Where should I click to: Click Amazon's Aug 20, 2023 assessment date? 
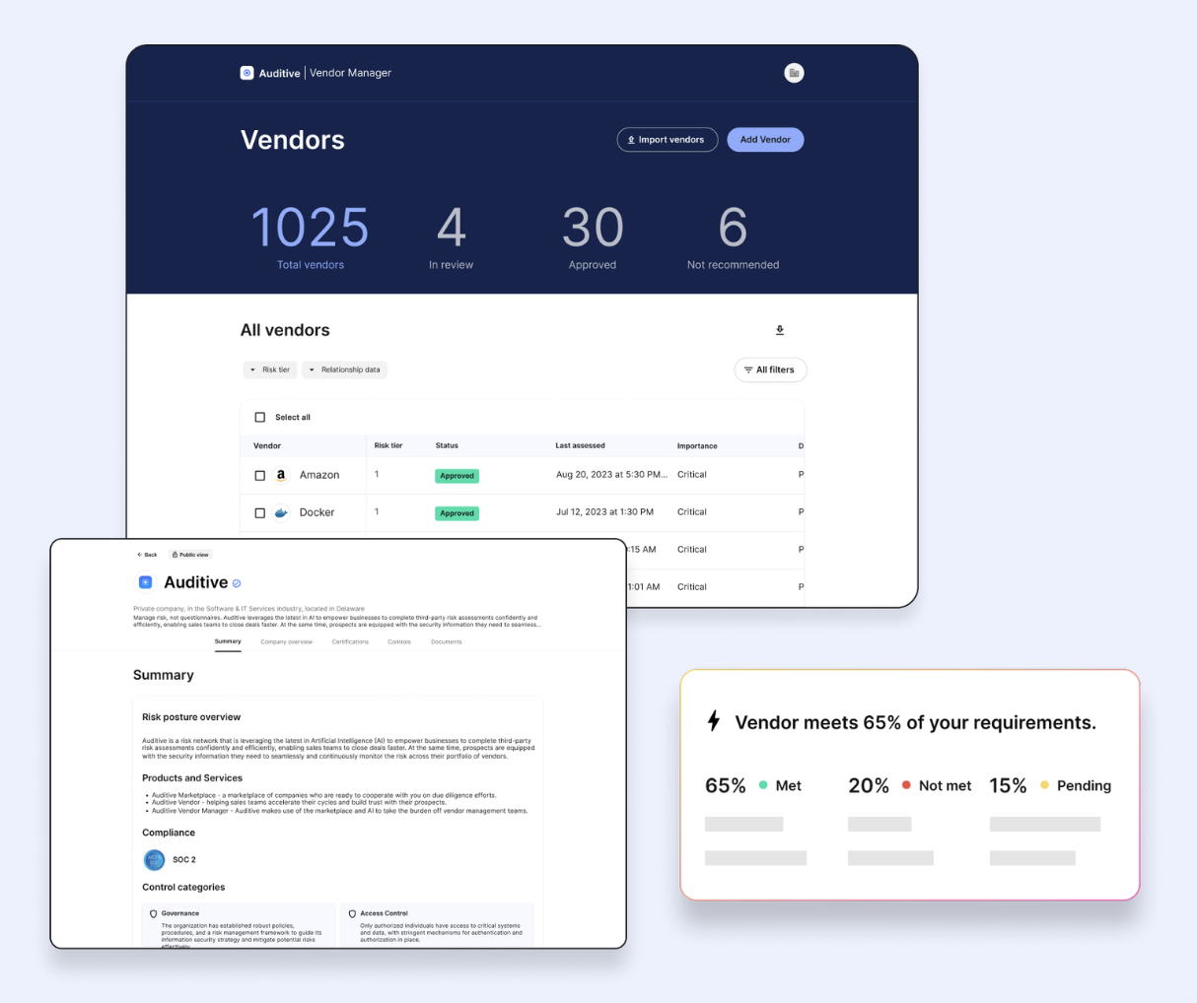(x=612, y=475)
